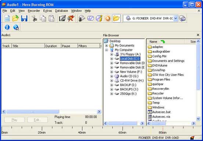Click the recorder drives icon right of dropdown
Viewport: 203px width, 141px height.
(182, 18)
